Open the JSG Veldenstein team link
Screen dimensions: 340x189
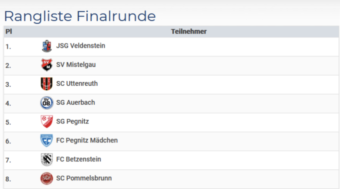[81, 46]
